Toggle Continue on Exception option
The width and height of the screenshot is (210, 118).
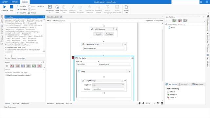89,9
